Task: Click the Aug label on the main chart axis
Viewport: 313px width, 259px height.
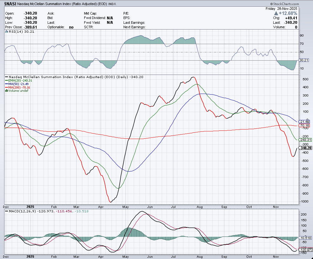Action: 200,207
